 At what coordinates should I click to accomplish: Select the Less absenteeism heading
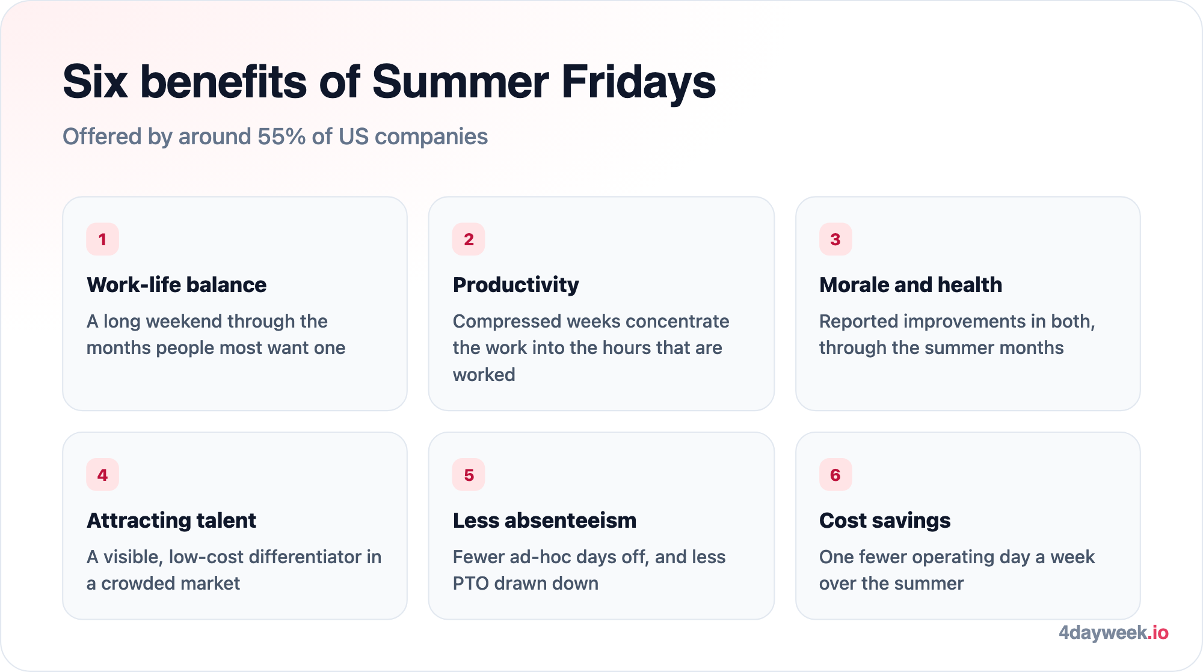(544, 521)
